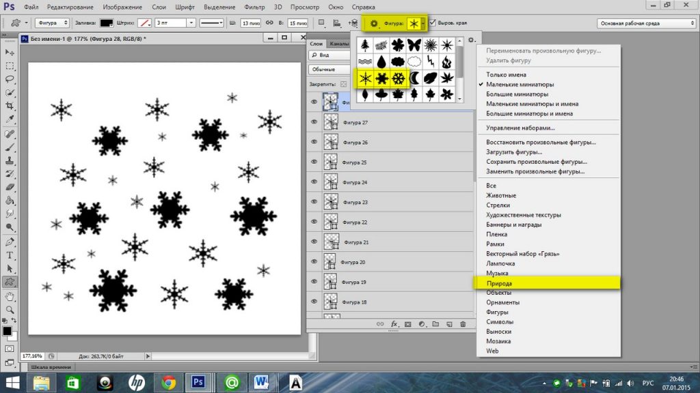The height and width of the screenshot is (393, 700).
Task: Open Chrome from the taskbar
Action: point(168,383)
